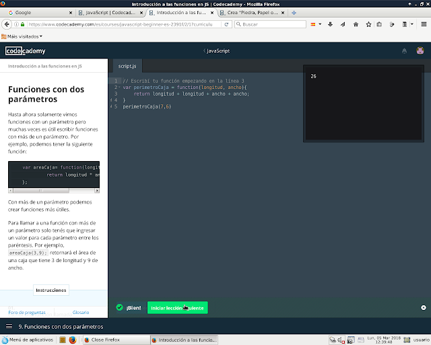Image resolution: width=431 pixels, height=345 pixels.
Task: Open a new browser tab with plus icon
Action: [x=294, y=13]
